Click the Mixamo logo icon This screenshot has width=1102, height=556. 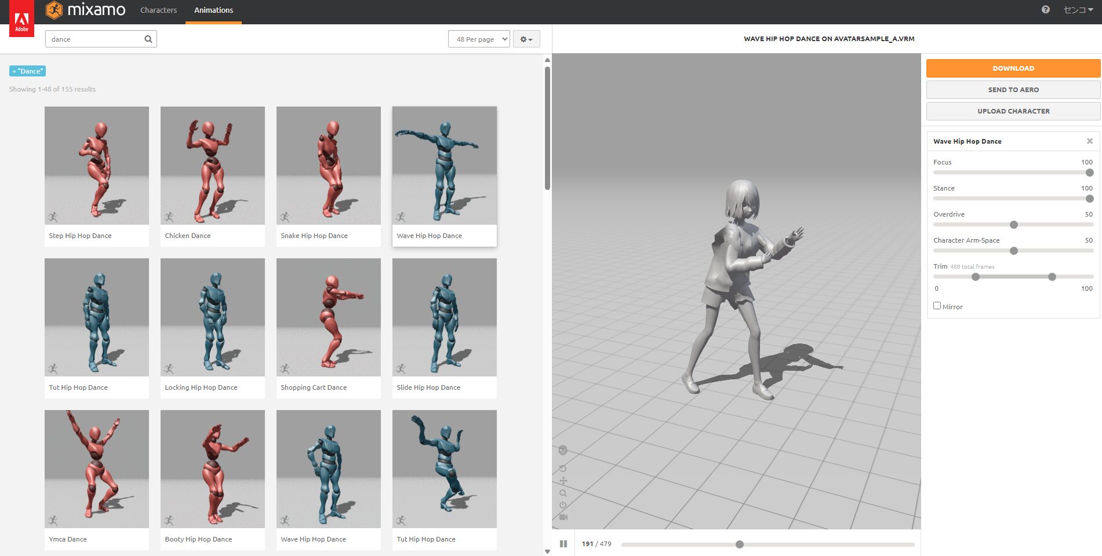click(x=55, y=10)
